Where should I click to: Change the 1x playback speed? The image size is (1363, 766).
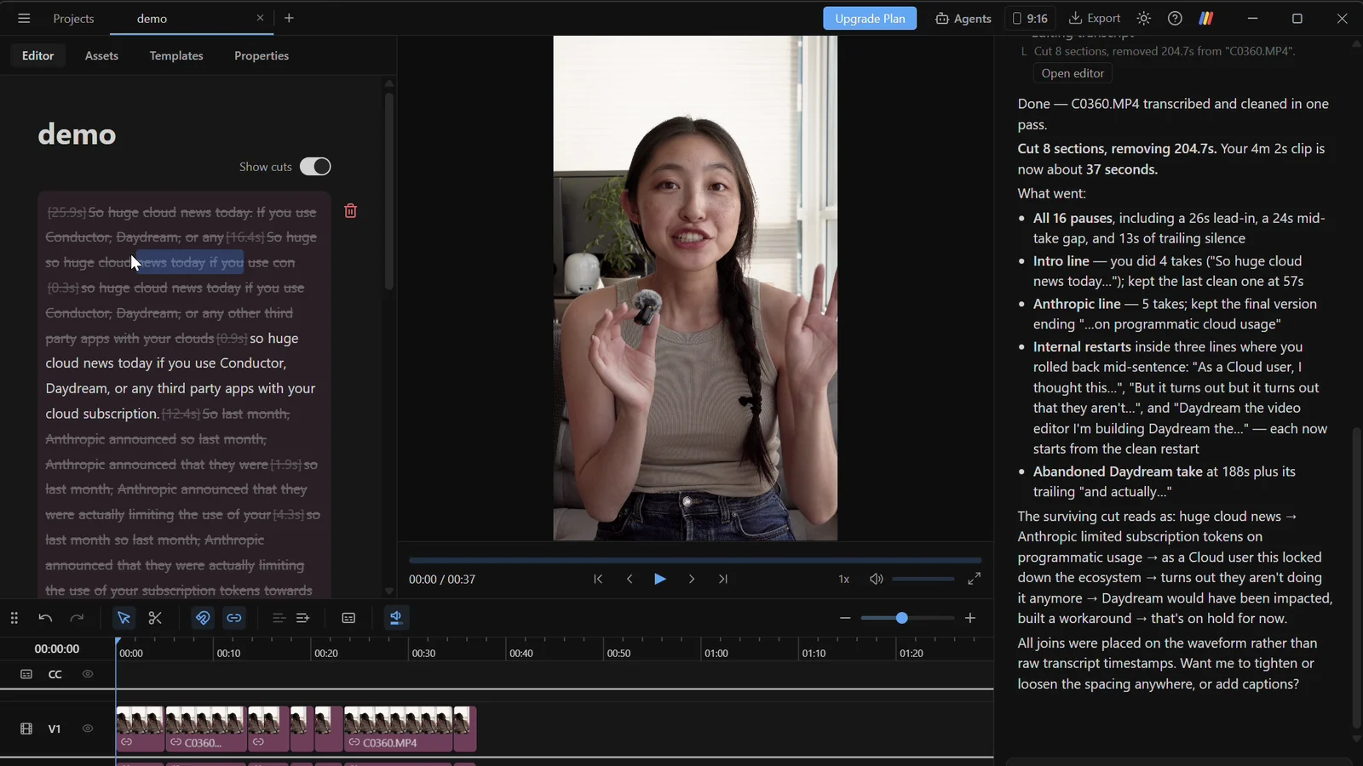843,579
